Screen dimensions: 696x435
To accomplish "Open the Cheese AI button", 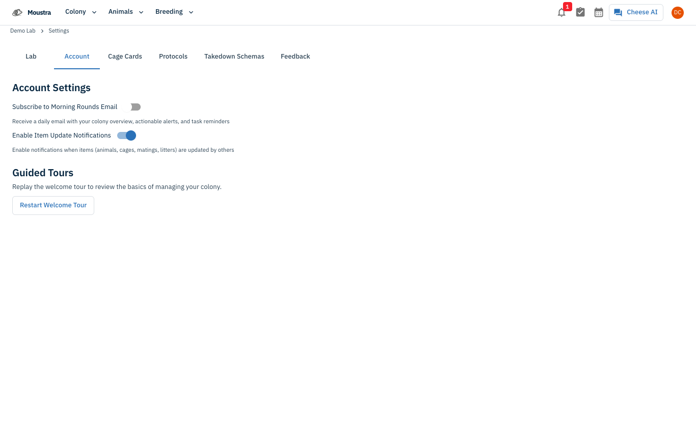I will (x=636, y=12).
